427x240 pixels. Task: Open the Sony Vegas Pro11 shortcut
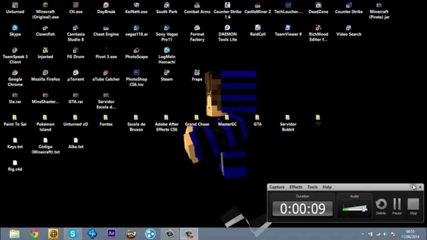(x=167, y=33)
